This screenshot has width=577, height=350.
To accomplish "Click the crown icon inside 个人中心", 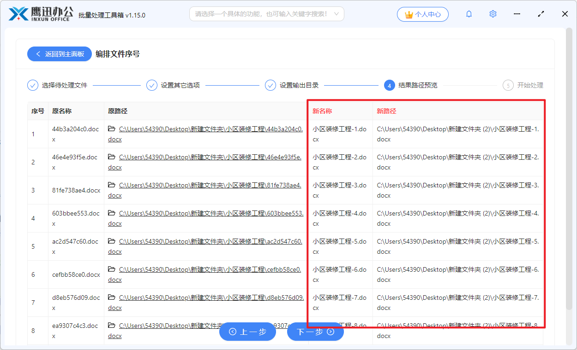I will pyautogui.click(x=409, y=14).
